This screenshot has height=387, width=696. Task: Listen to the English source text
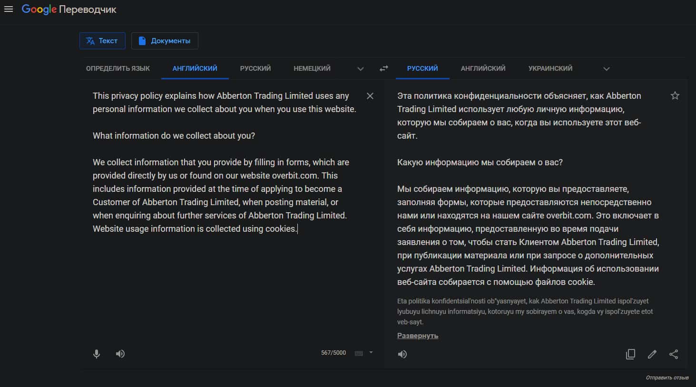click(120, 354)
